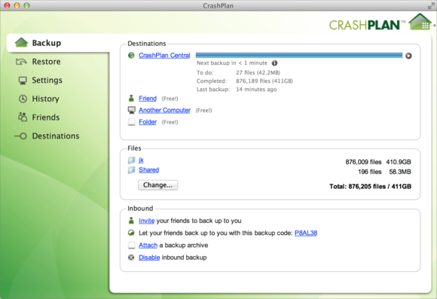Screen dimensions: 437x299
Task: Open the Another Computer link
Action: [164, 110]
